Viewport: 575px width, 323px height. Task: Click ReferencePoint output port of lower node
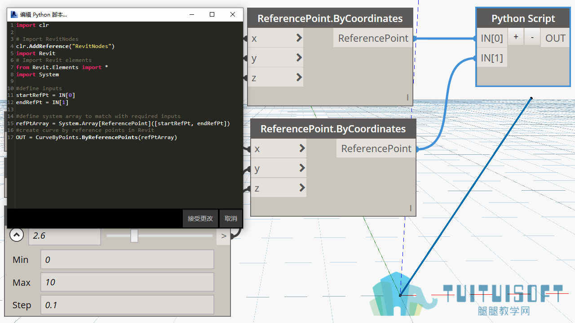point(376,148)
